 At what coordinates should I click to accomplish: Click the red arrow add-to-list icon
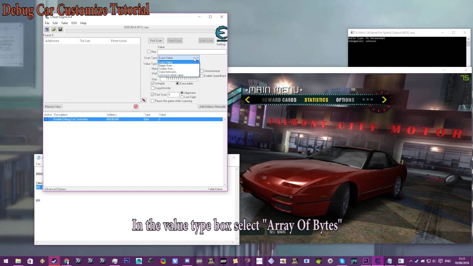144,100
